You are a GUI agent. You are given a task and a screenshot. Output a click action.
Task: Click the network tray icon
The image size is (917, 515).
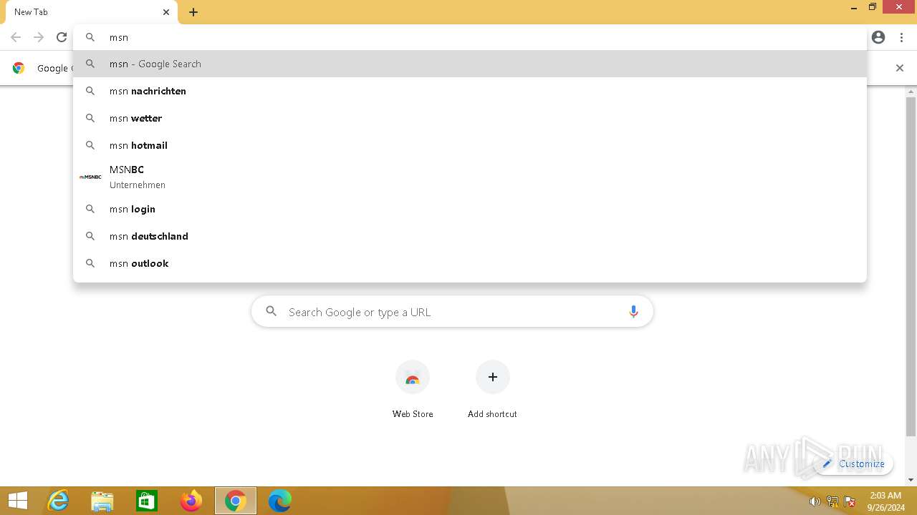tap(832, 501)
